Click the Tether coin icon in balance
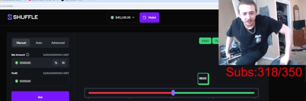This screenshot has width=306, height=101. 112,17
